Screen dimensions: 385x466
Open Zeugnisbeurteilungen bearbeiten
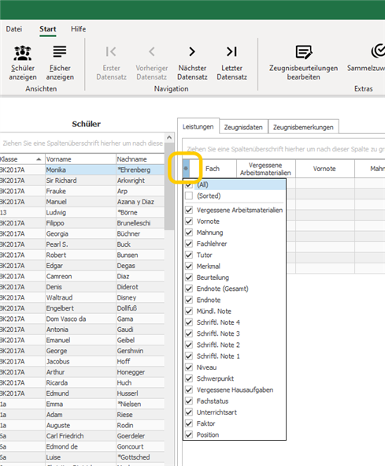[303, 63]
